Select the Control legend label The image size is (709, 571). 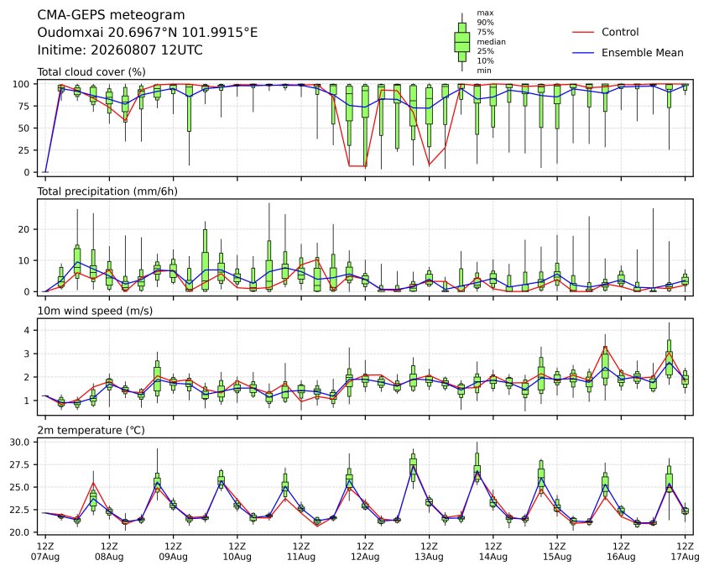tap(620, 32)
